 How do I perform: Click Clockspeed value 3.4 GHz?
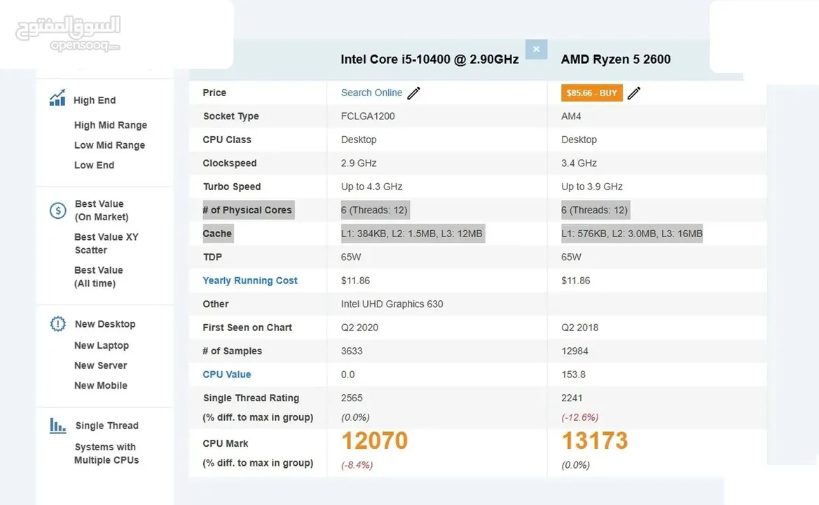click(579, 163)
